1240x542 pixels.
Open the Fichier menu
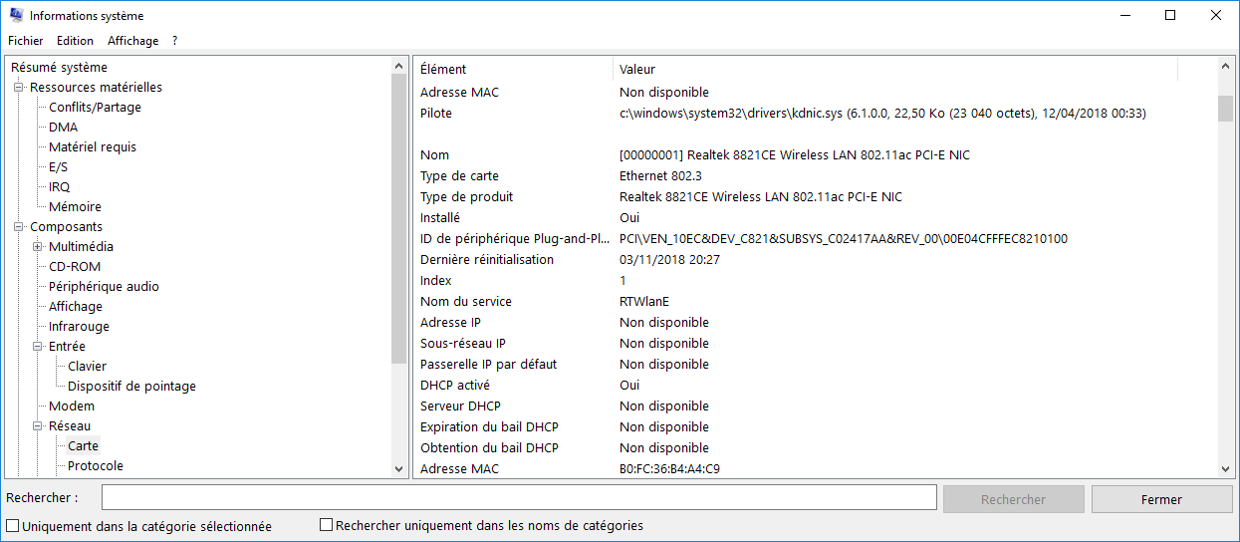coord(26,41)
